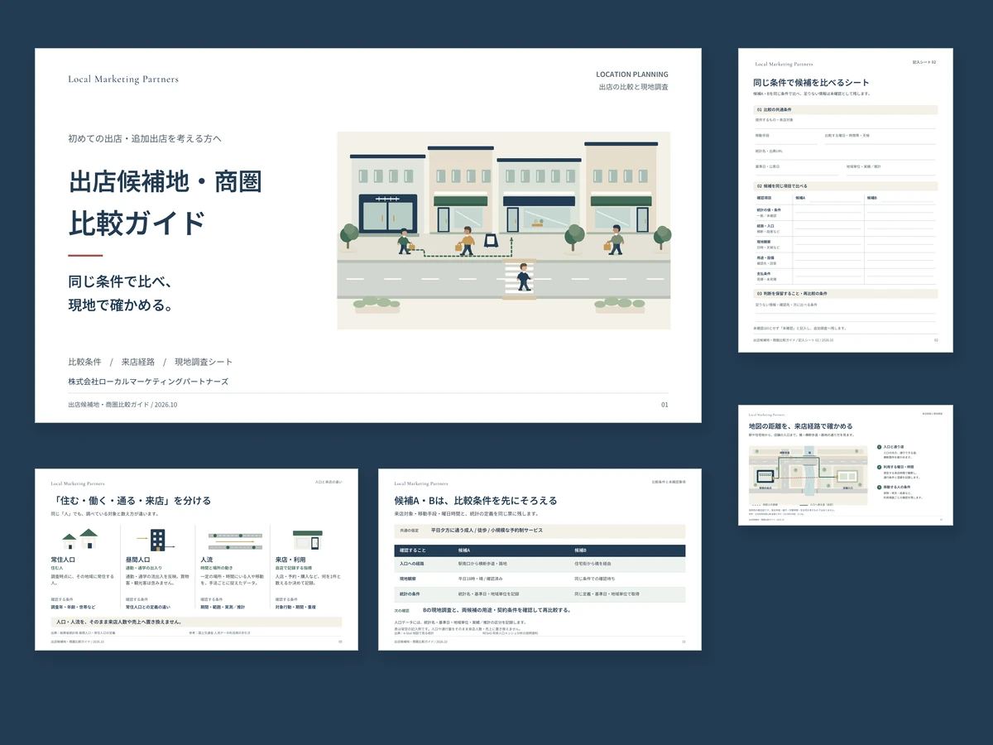This screenshot has height=745, width=993.
Task: Click the line 初めての出店・追加出店を考える方へ
Action: (x=145, y=139)
